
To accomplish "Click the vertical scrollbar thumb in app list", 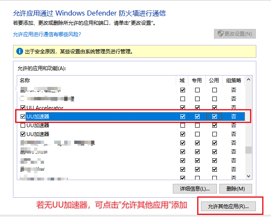I will pyautogui.click(x=248, y=150).
